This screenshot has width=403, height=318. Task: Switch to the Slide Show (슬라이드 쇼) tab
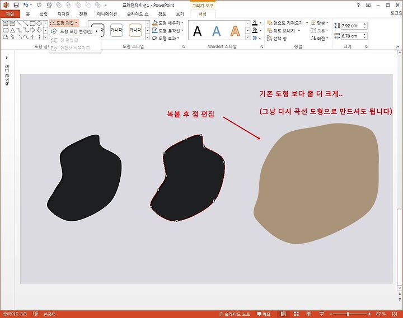coord(138,14)
